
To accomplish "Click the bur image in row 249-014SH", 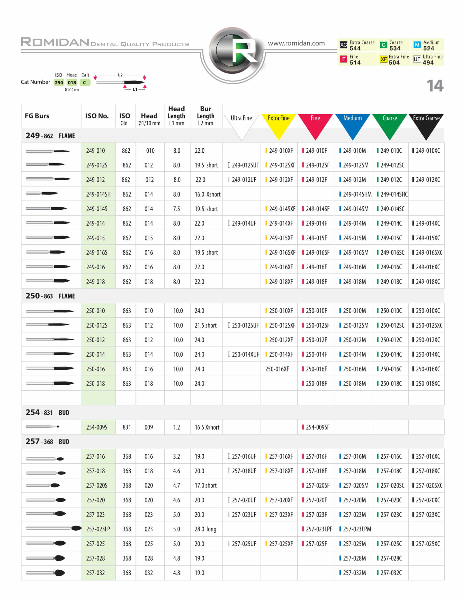I will [42, 193].
